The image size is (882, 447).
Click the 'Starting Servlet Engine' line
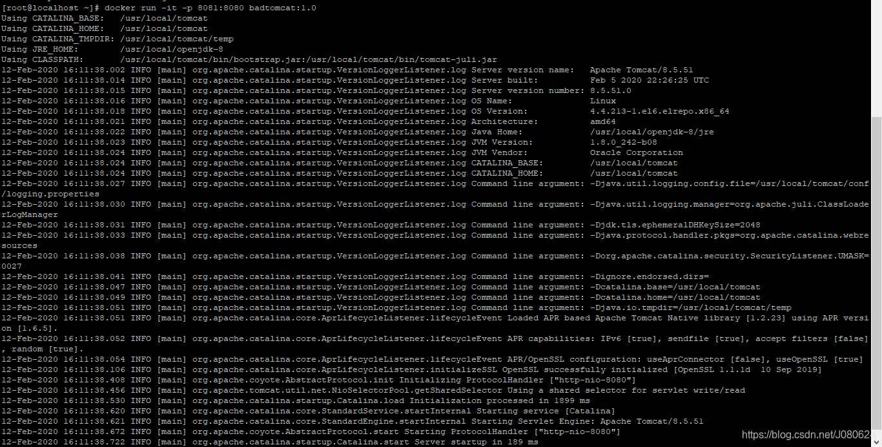353,421
